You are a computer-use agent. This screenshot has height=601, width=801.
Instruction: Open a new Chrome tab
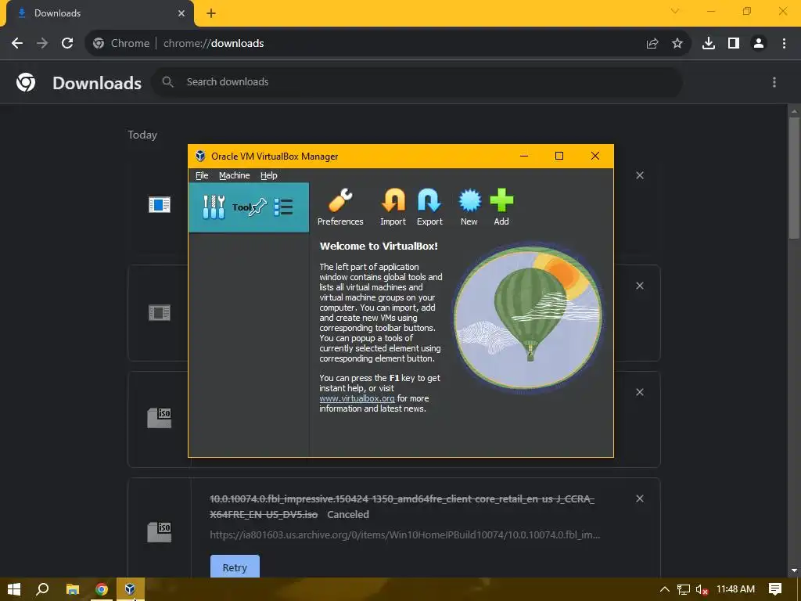coord(211,13)
